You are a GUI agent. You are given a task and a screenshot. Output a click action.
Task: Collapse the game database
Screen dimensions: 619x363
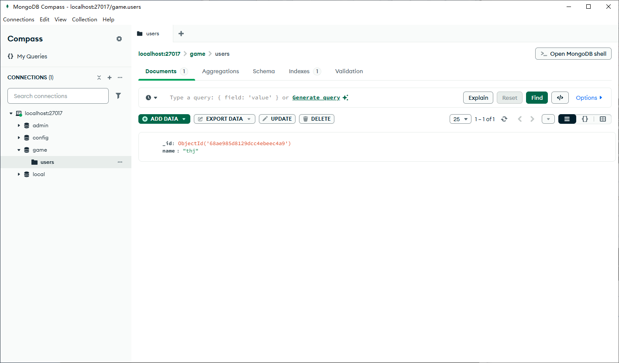click(x=19, y=150)
